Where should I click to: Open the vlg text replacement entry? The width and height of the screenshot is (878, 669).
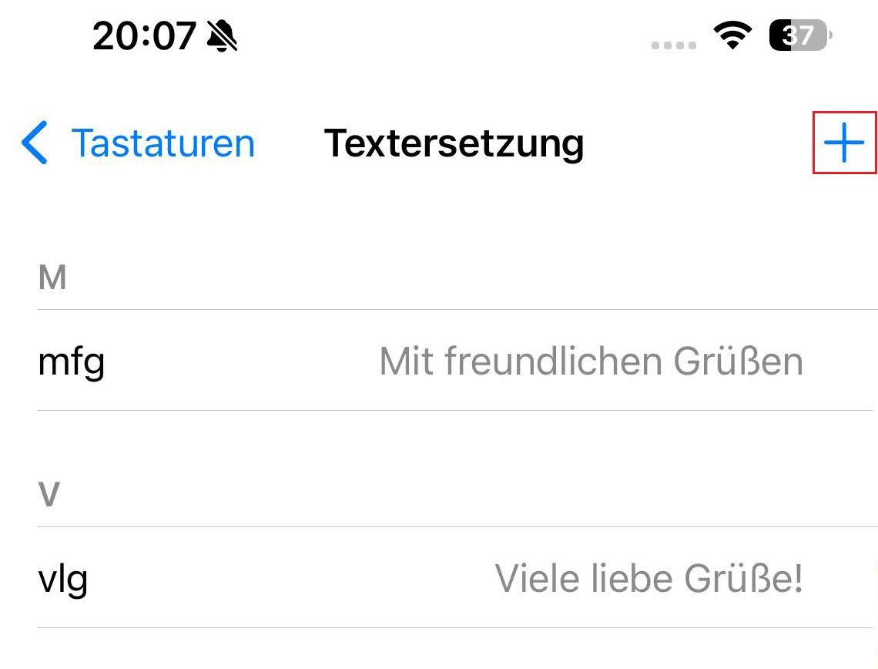(439, 578)
